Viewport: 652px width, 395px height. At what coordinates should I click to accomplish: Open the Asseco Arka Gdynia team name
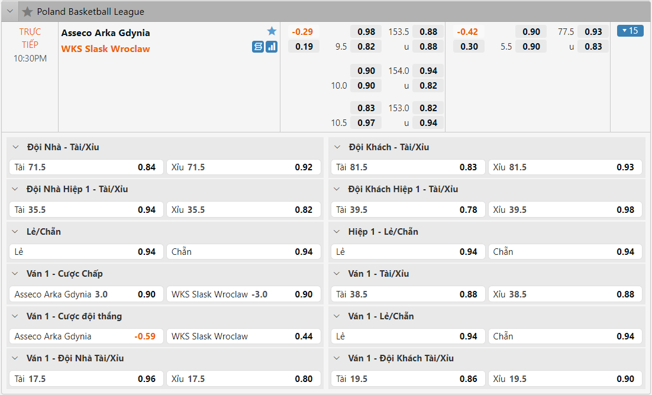tap(106, 33)
